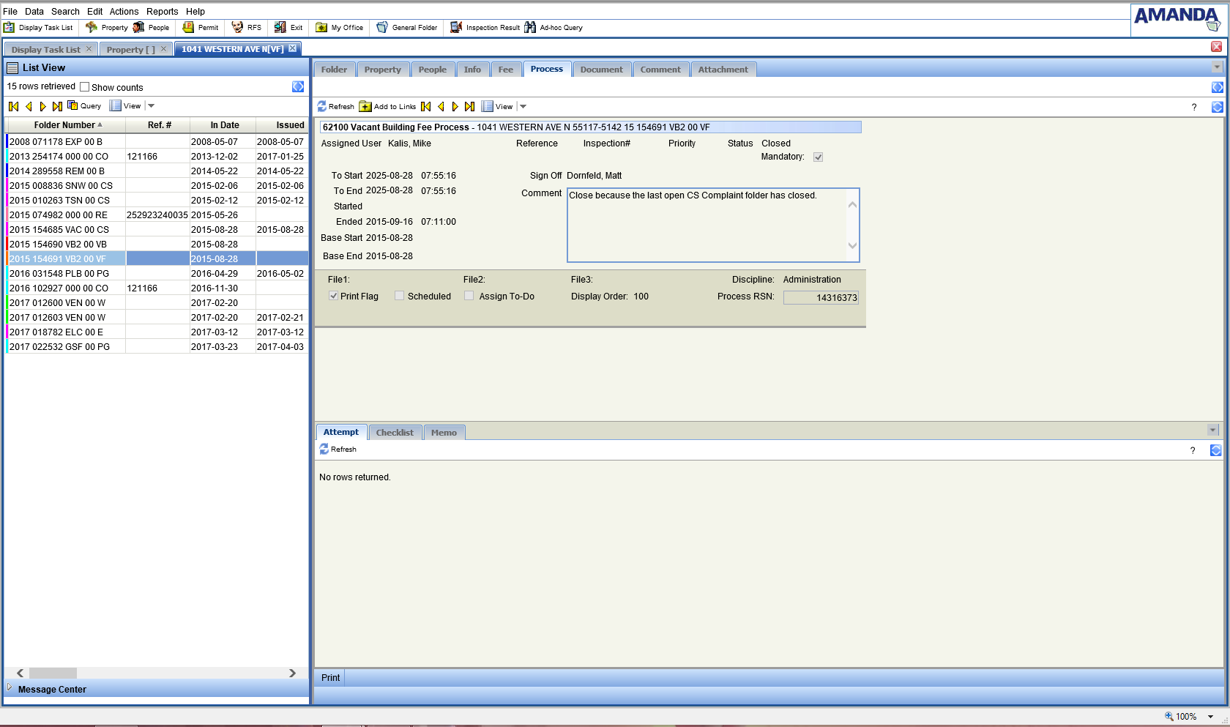Click the Print button

point(330,678)
